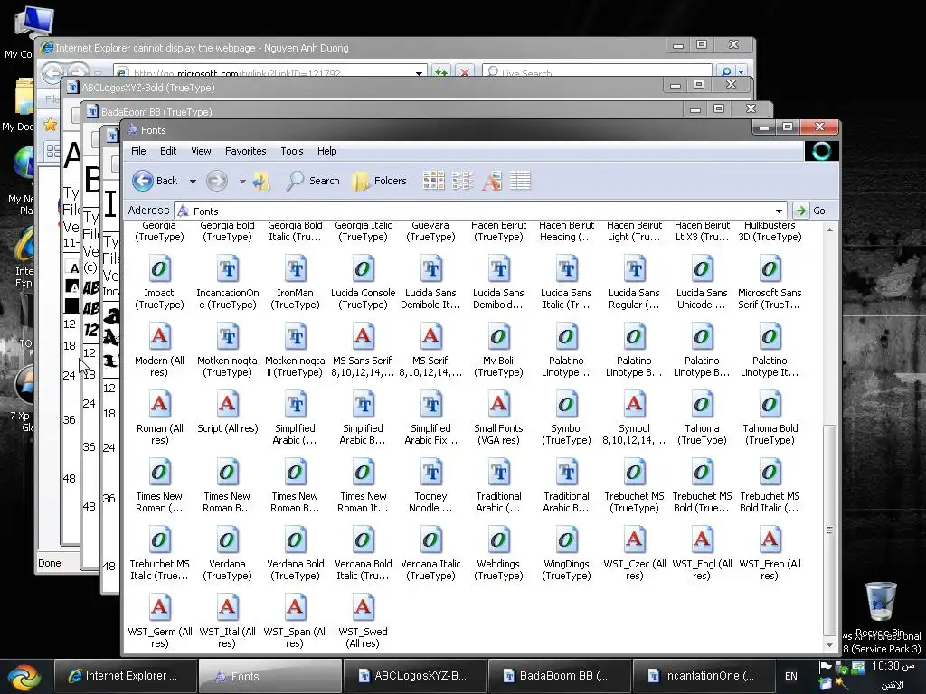The image size is (926, 694).
Task: Click scrollbar down arrow in Fonts window
Action: (830, 645)
